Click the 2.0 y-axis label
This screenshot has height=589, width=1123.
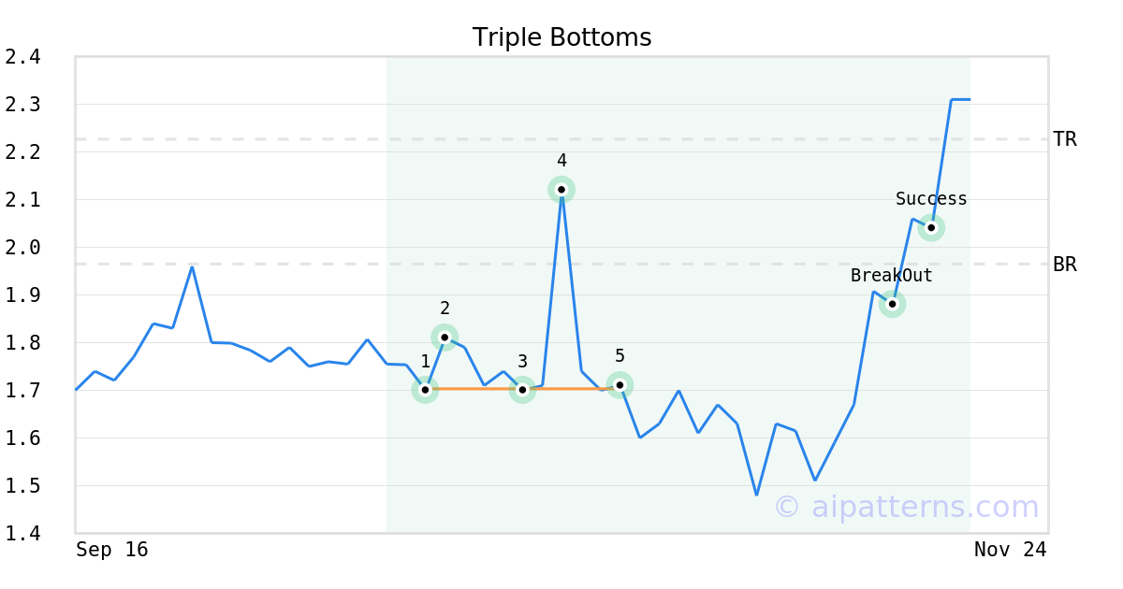coord(22,248)
